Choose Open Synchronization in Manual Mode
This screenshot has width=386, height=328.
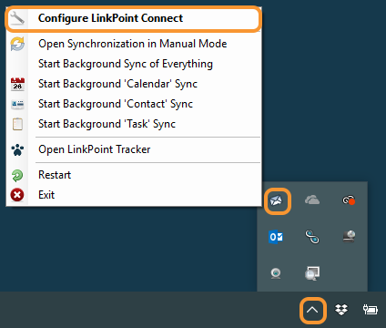134,44
